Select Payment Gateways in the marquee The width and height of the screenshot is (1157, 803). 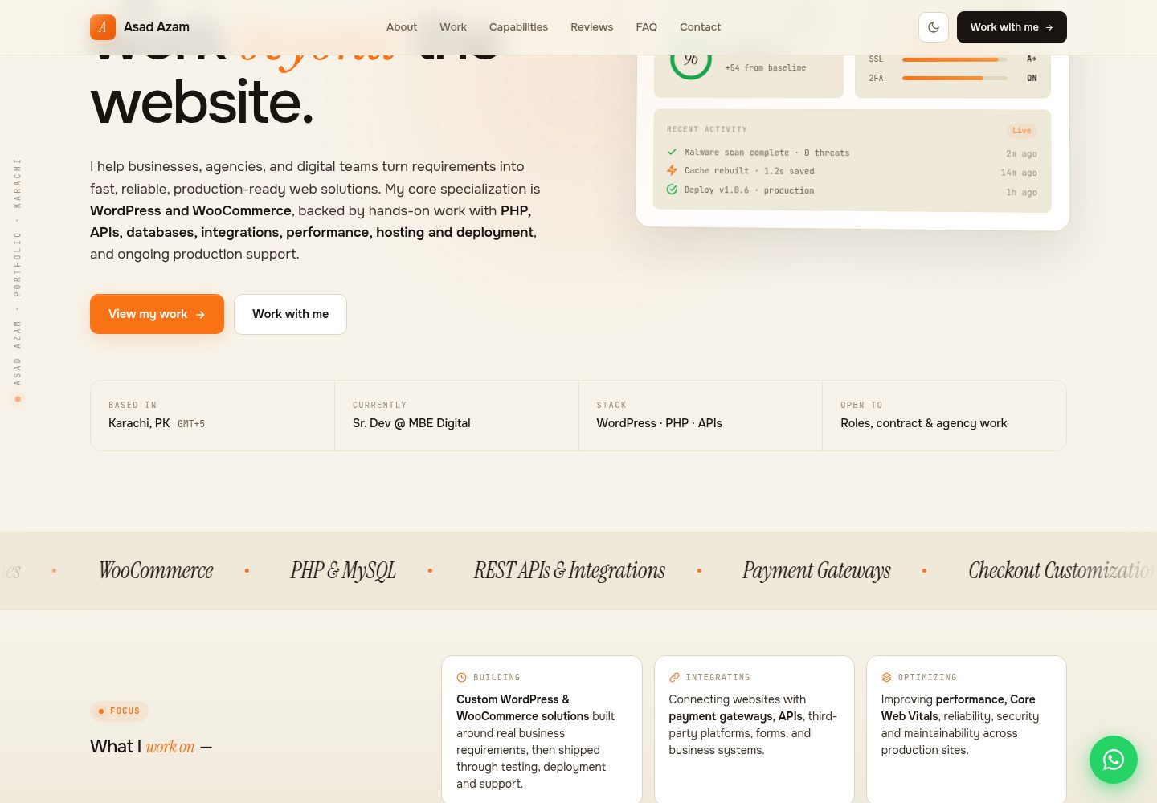pos(816,571)
